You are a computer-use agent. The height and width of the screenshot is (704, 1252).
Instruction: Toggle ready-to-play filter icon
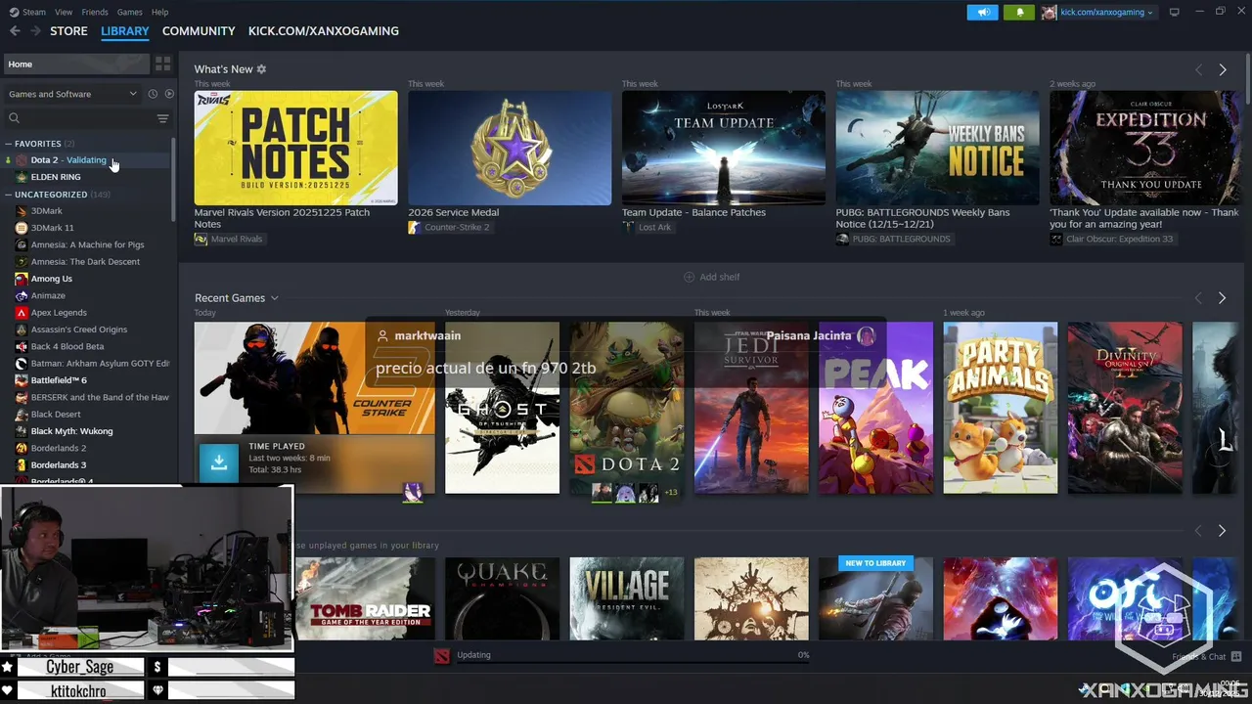point(169,94)
